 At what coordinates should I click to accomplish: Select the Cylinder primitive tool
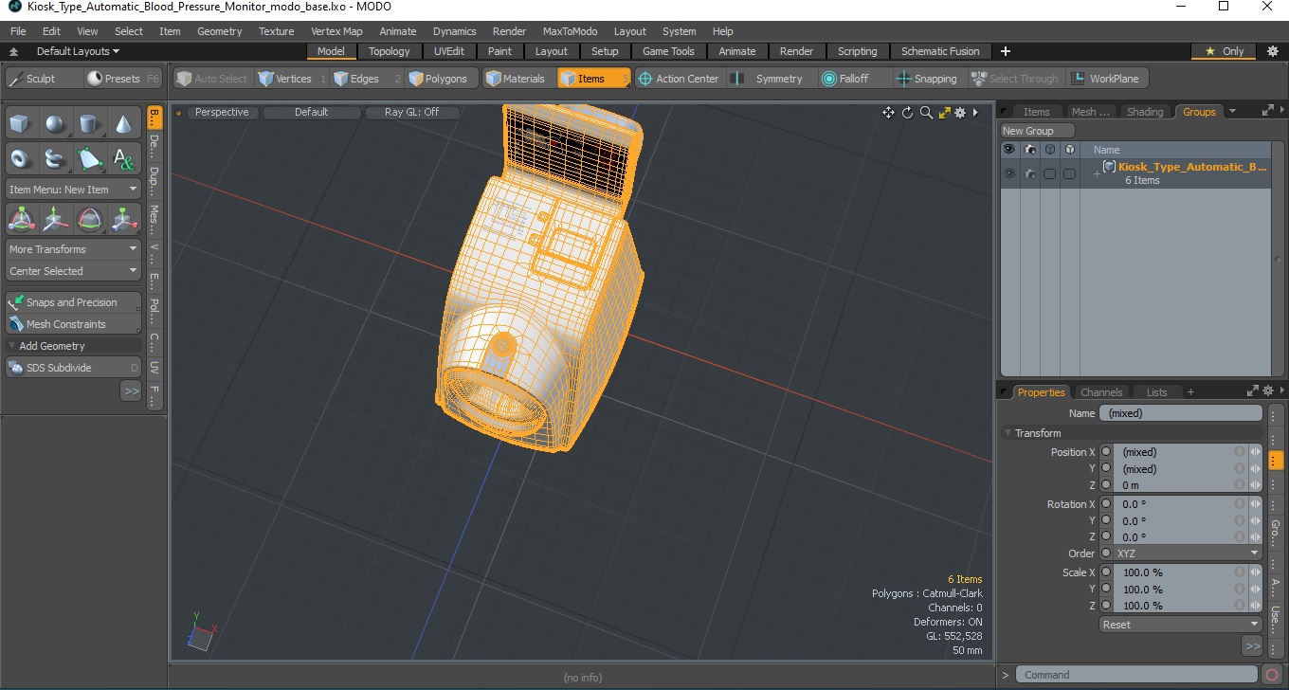click(x=90, y=123)
